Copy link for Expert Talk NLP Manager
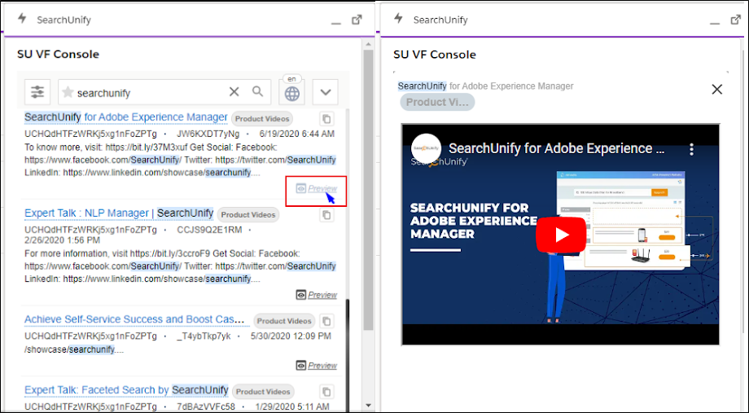 [x=326, y=215]
